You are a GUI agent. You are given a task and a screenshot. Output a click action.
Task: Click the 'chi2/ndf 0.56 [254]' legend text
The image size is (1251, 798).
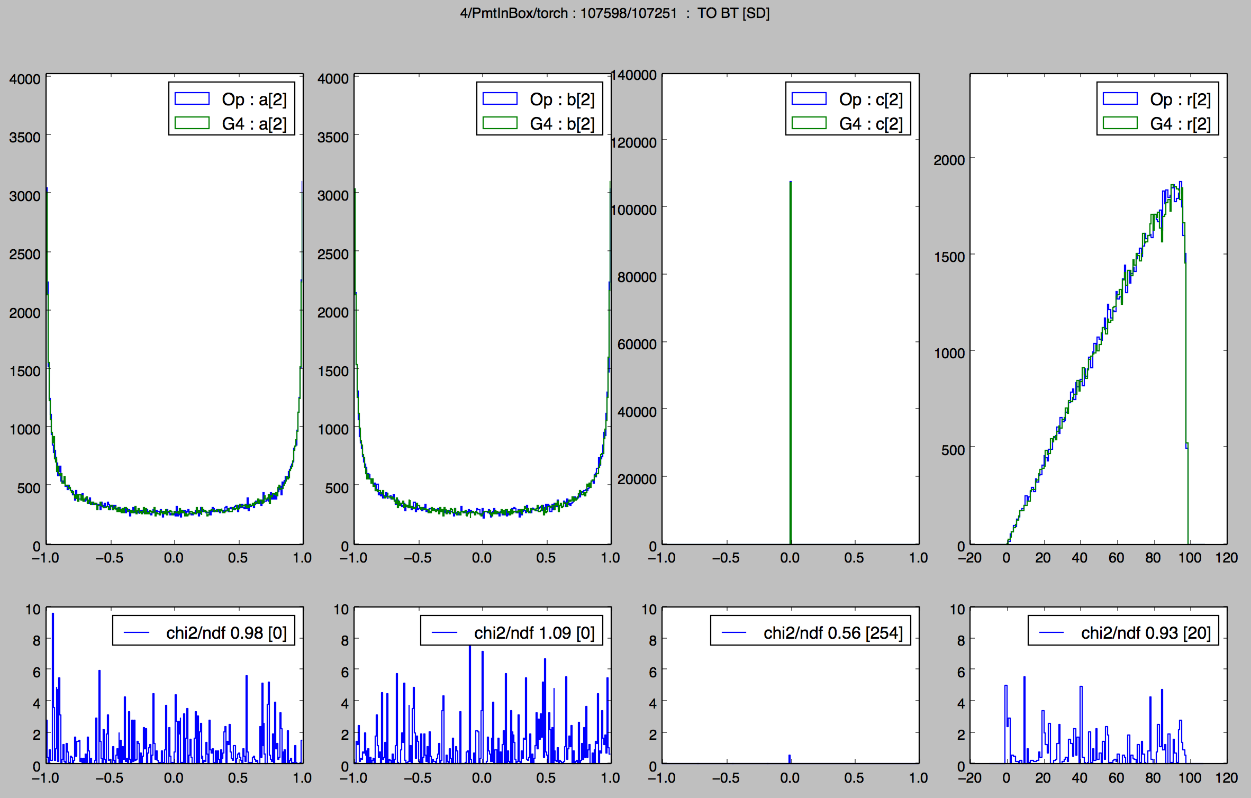[833, 633]
